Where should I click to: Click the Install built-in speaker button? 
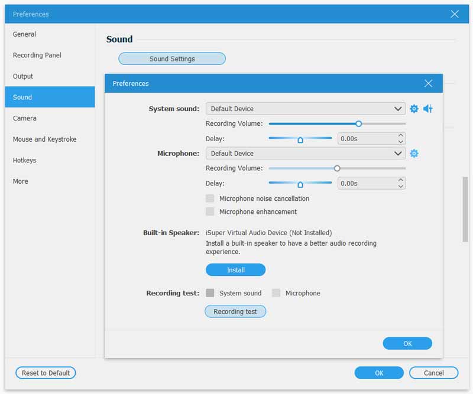tap(235, 270)
